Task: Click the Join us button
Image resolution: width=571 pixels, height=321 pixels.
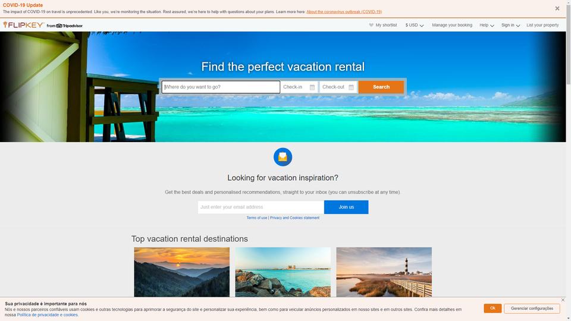Action: tap(346, 207)
